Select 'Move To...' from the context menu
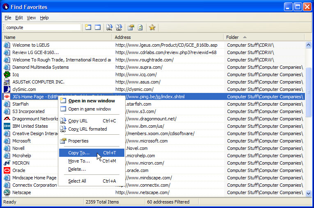The height and width of the screenshot is (208, 314). pyautogui.click(x=79, y=161)
